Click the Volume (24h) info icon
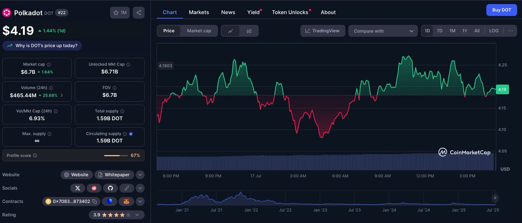The height and width of the screenshot is (223, 522). pyautogui.click(x=51, y=88)
